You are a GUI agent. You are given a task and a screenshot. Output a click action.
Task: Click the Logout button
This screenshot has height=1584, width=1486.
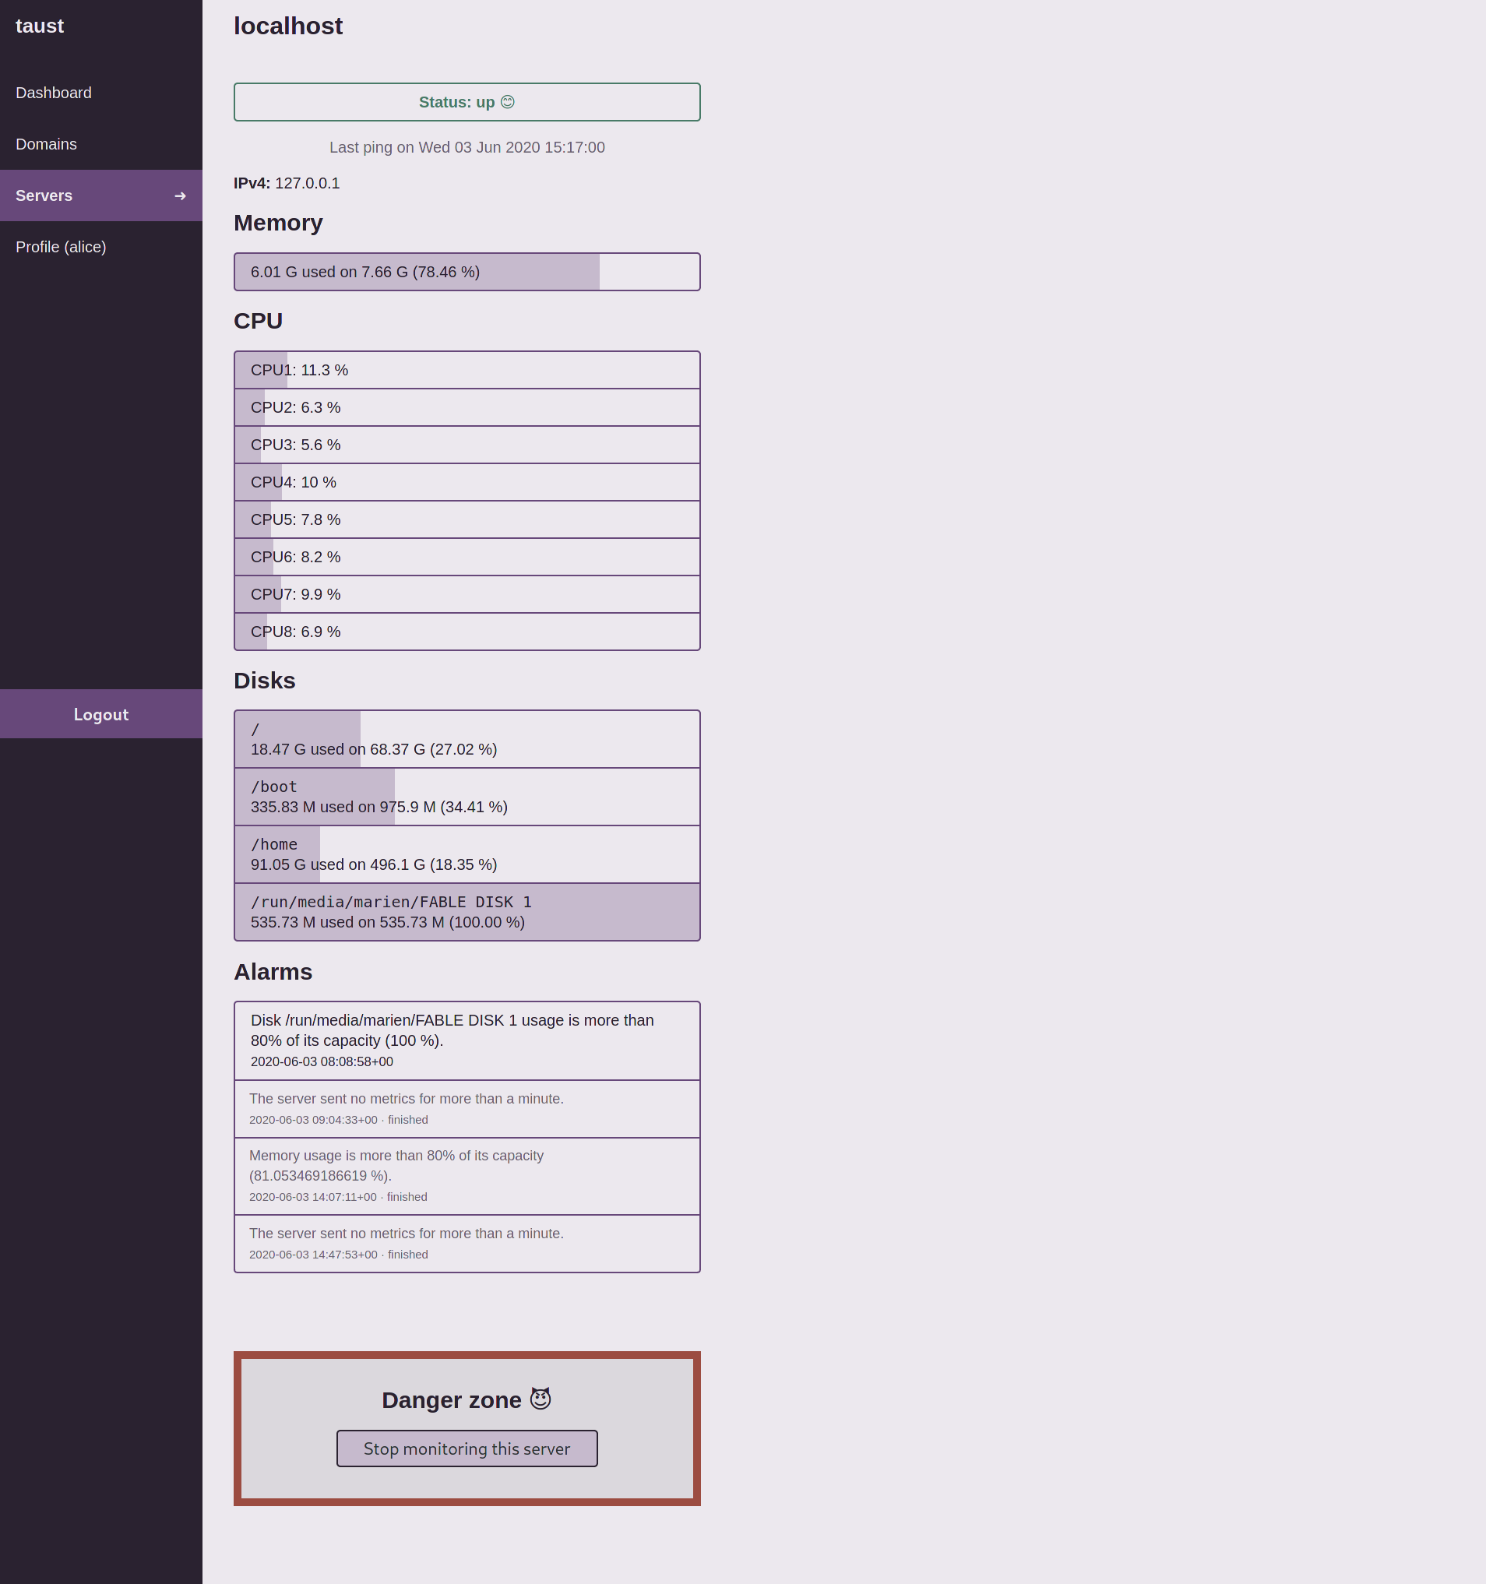pos(100,714)
